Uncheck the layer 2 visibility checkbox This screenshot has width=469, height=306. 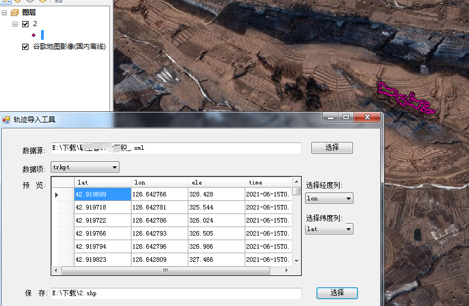click(x=25, y=24)
